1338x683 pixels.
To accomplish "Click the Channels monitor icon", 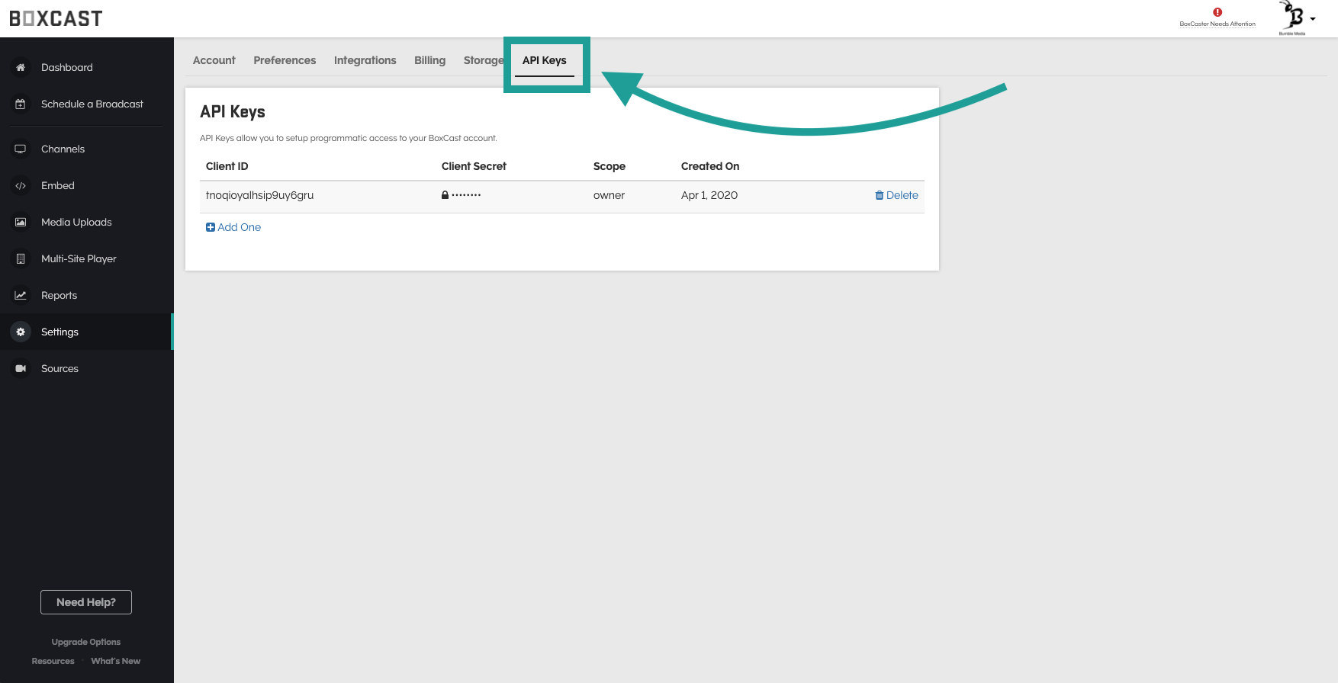I will click(21, 149).
